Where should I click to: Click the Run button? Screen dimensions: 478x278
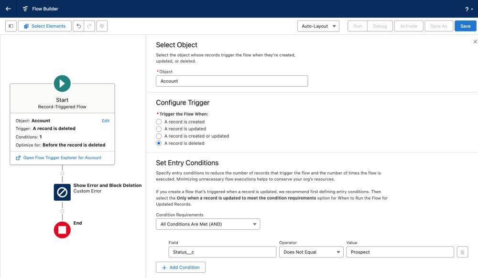click(358, 26)
